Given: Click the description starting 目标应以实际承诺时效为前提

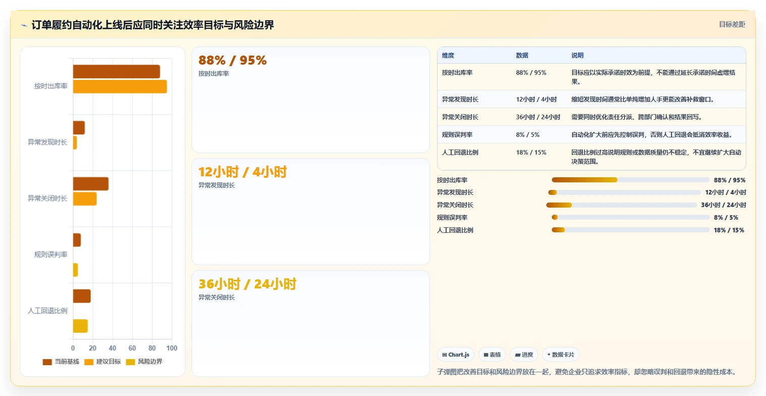Looking at the screenshot, I should click(x=656, y=77).
